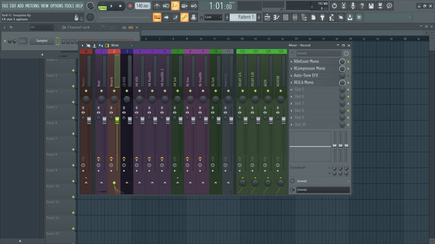
Task: Open REQ 6 Mono slot options arrow
Action: 291,82
